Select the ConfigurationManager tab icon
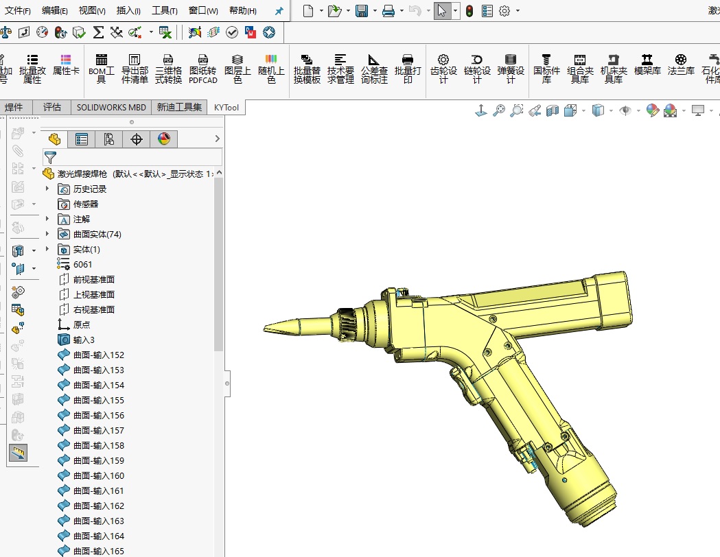Screen dimensions: 720x557 coord(109,139)
